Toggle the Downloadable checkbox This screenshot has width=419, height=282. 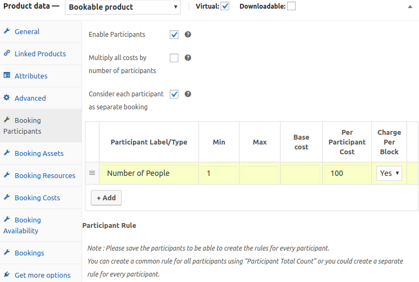291,6
